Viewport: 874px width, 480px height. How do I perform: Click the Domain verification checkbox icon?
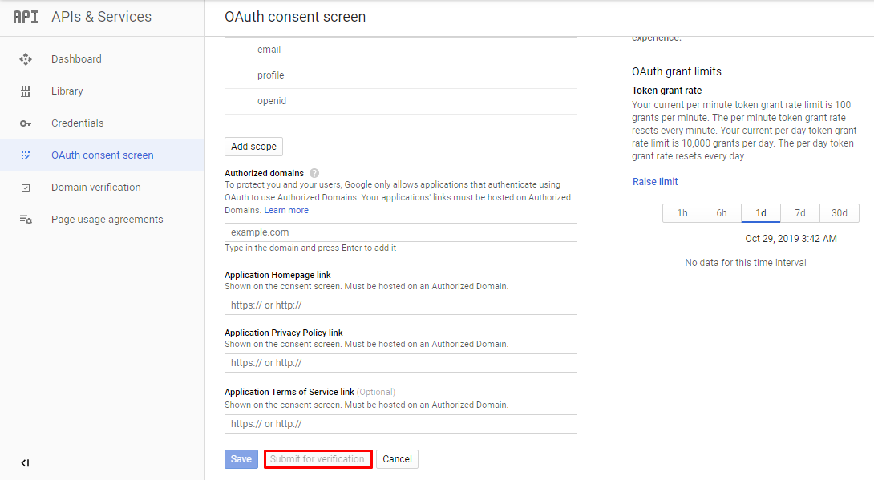click(x=26, y=188)
